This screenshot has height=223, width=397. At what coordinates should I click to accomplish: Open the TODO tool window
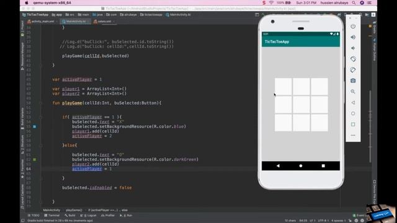click(x=33, y=216)
